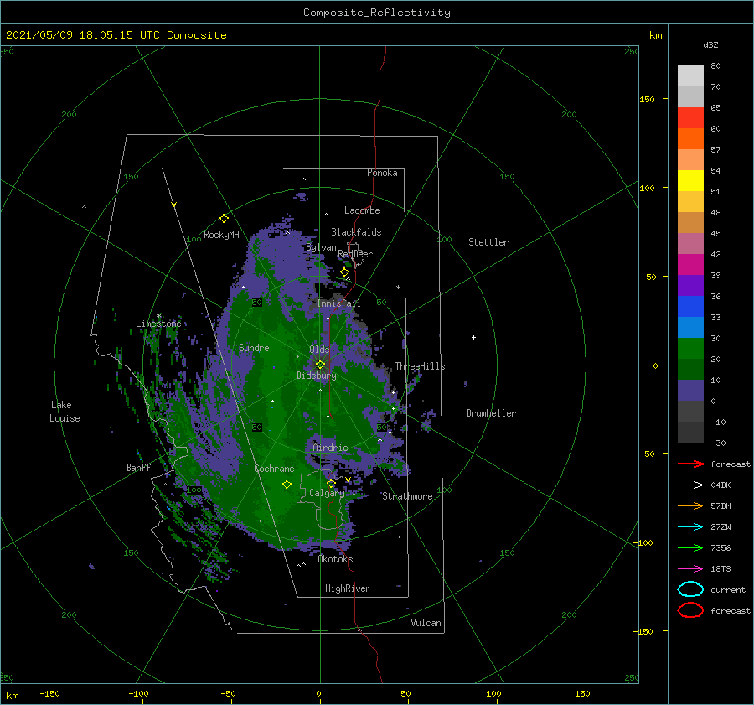This screenshot has height=705, width=754.
Task: Click the Limestone label
Action: (158, 324)
